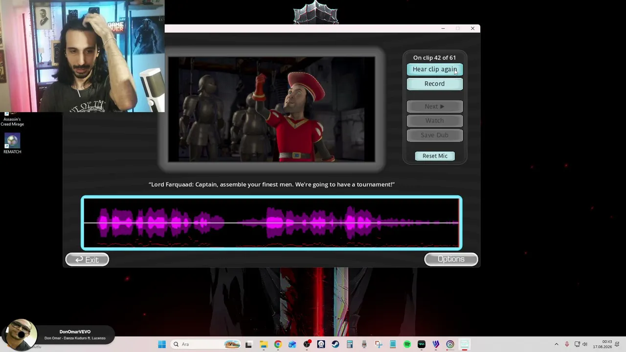Open Notepad from the taskbar
626x352 pixels.
pyautogui.click(x=393, y=344)
